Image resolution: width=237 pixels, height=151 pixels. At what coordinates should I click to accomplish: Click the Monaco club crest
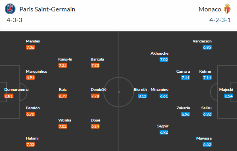tap(227, 9)
